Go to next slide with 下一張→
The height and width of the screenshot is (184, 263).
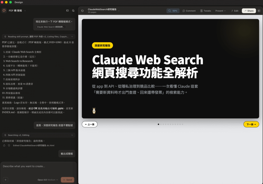point(251,124)
